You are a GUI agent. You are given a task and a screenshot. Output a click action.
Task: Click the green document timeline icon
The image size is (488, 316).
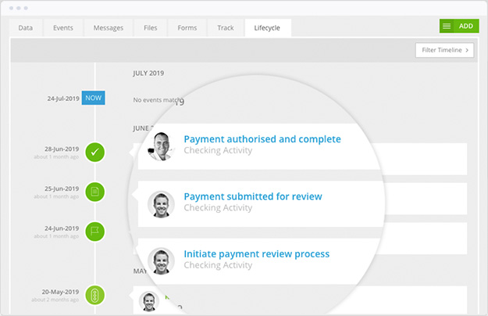click(x=94, y=192)
